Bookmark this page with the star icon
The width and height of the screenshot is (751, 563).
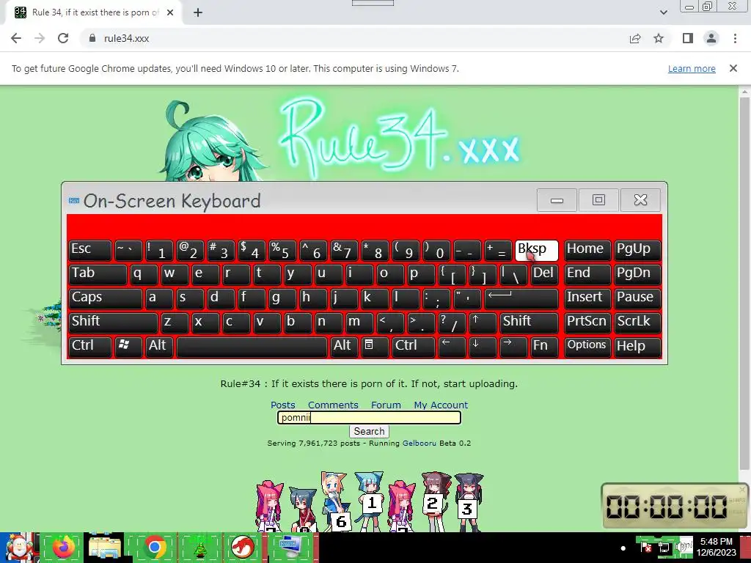coord(659,38)
